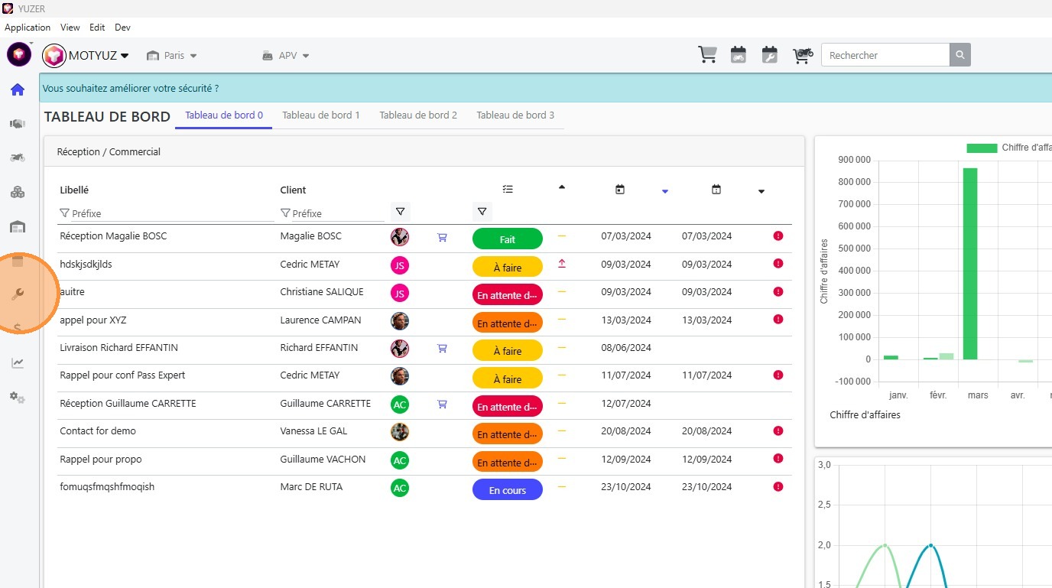Toggle Chiffre d'affaires legend swatch in chart
The width and height of the screenshot is (1052, 588).
[982, 148]
